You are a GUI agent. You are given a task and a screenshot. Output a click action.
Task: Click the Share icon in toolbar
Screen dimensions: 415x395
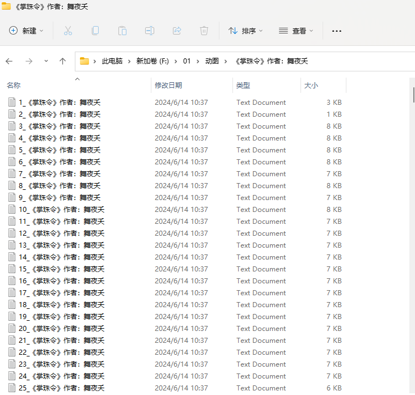pyautogui.click(x=176, y=31)
